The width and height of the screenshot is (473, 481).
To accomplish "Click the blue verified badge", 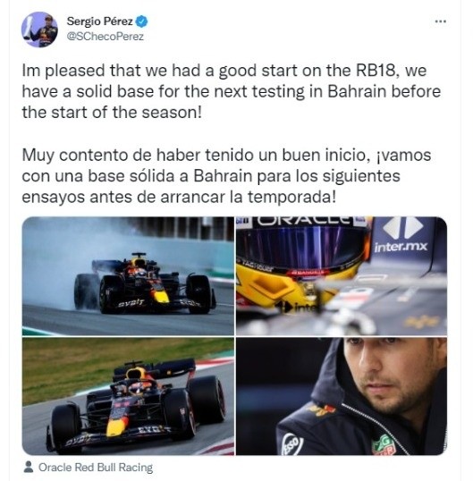I will [141, 21].
